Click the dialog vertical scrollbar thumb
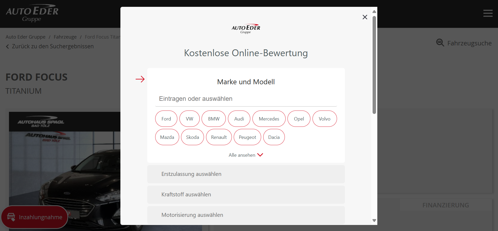Screen dimensions: 498x231 [374, 65]
